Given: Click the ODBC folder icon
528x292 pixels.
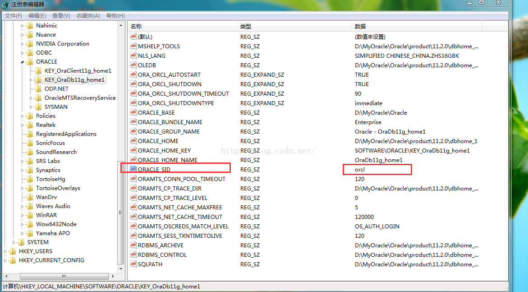Looking at the screenshot, I should (30, 53).
